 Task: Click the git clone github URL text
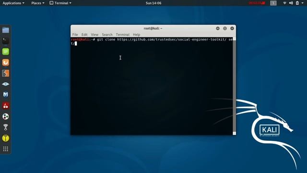pos(172,39)
